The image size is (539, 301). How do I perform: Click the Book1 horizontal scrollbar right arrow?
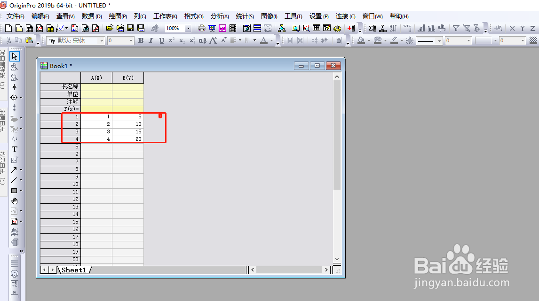click(326, 270)
